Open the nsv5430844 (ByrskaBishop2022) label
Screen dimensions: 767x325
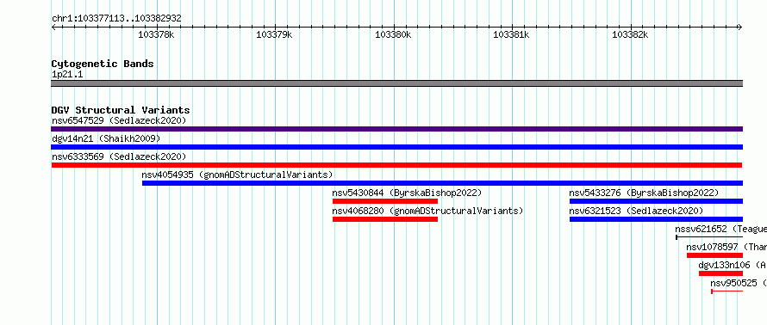[x=407, y=193]
